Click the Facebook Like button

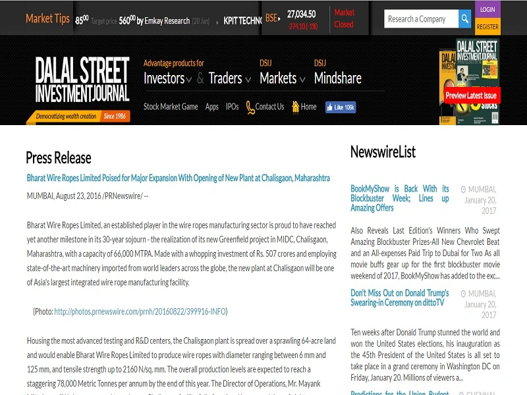click(340, 107)
